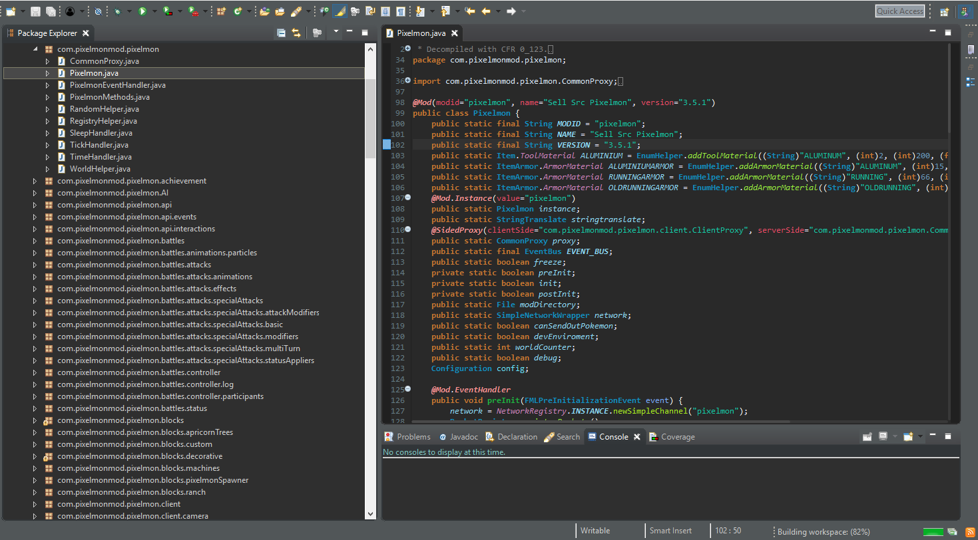Collapse the com.pixelmonmod.pixelmon package
The width and height of the screenshot is (978, 540).
pyautogui.click(x=35, y=49)
